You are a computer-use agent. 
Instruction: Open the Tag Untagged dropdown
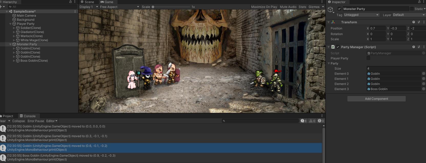pyautogui.click(x=361, y=15)
